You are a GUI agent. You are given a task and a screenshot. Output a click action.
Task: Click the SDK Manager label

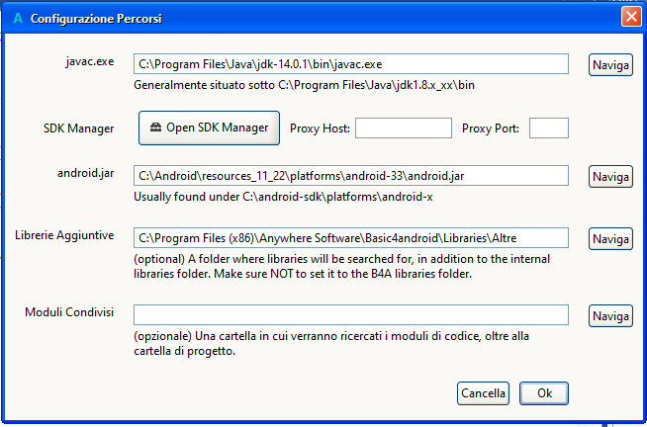click(79, 128)
